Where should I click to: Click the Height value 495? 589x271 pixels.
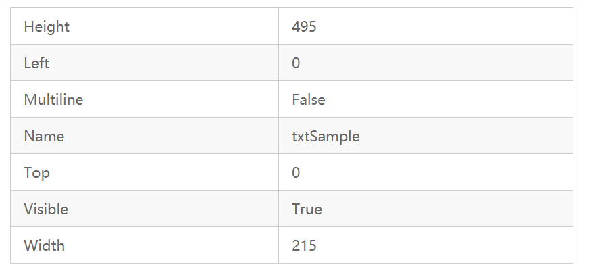[x=304, y=26]
